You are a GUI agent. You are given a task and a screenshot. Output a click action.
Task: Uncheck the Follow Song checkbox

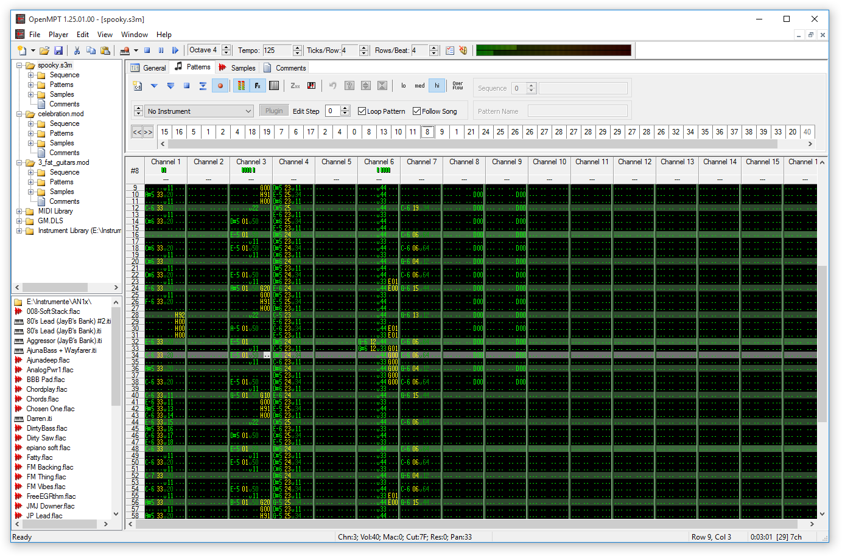pos(417,111)
